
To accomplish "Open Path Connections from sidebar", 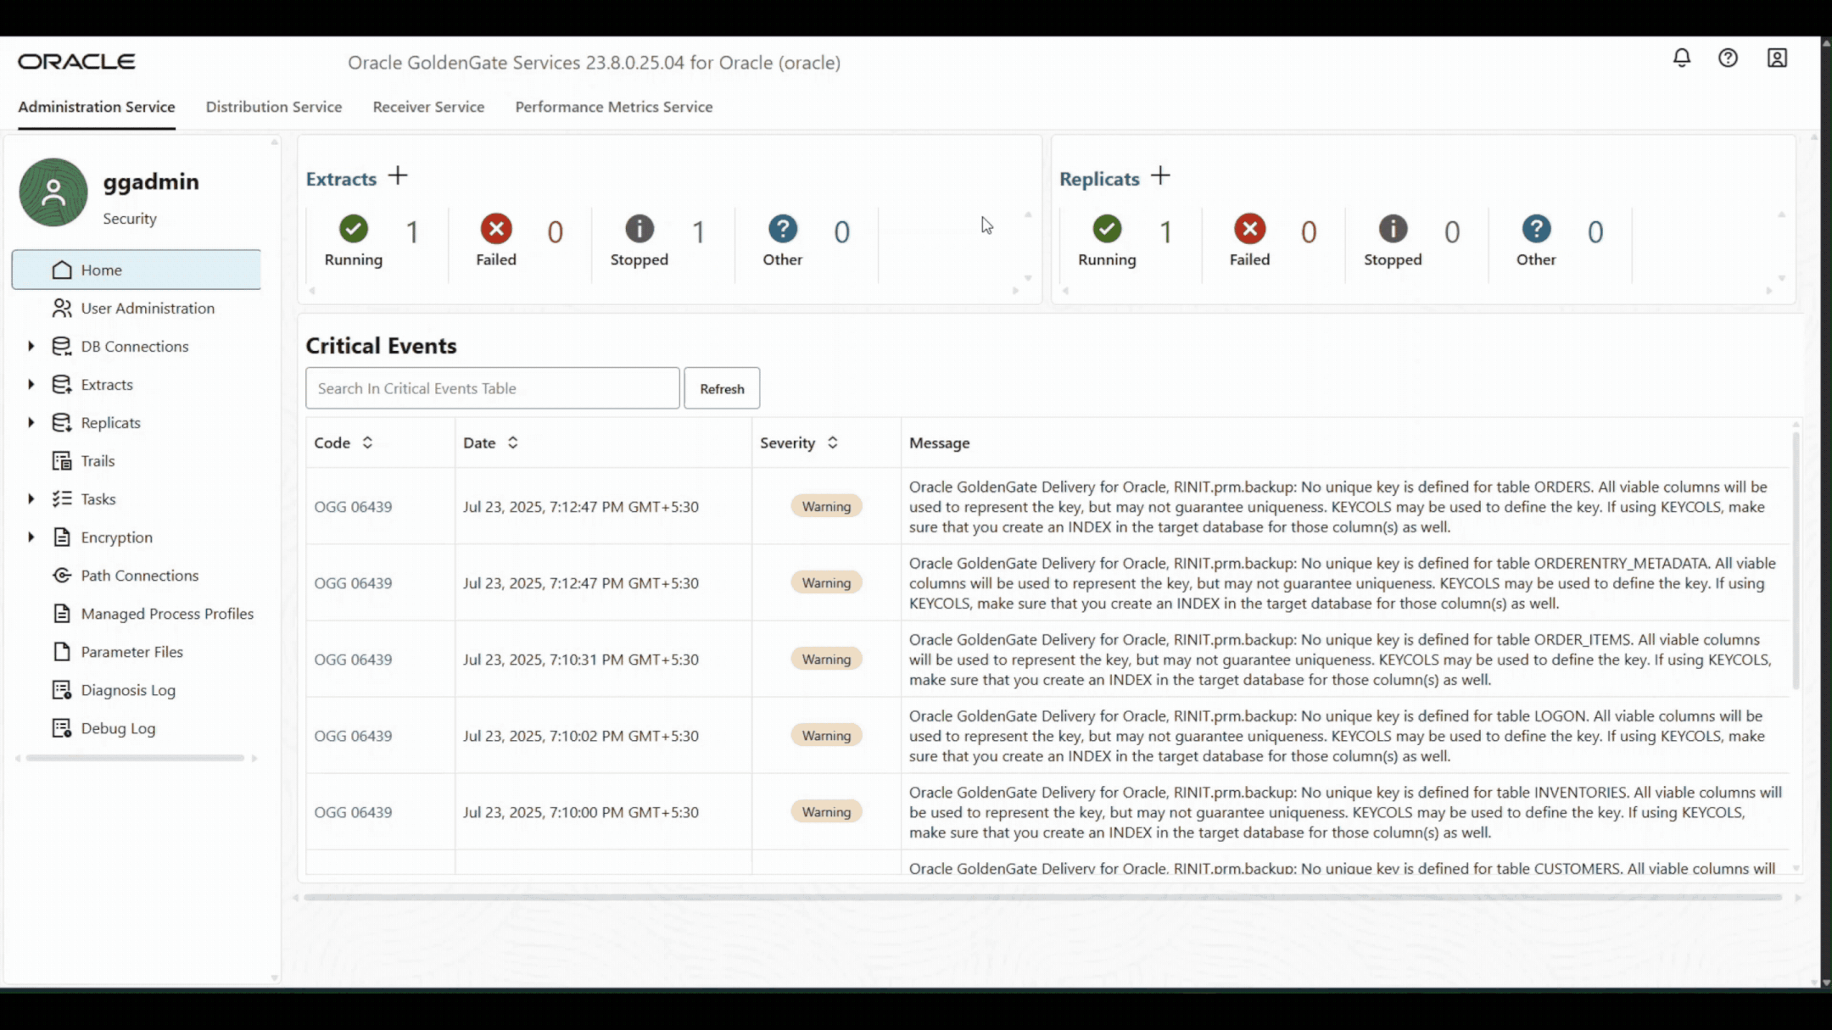I will point(139,576).
